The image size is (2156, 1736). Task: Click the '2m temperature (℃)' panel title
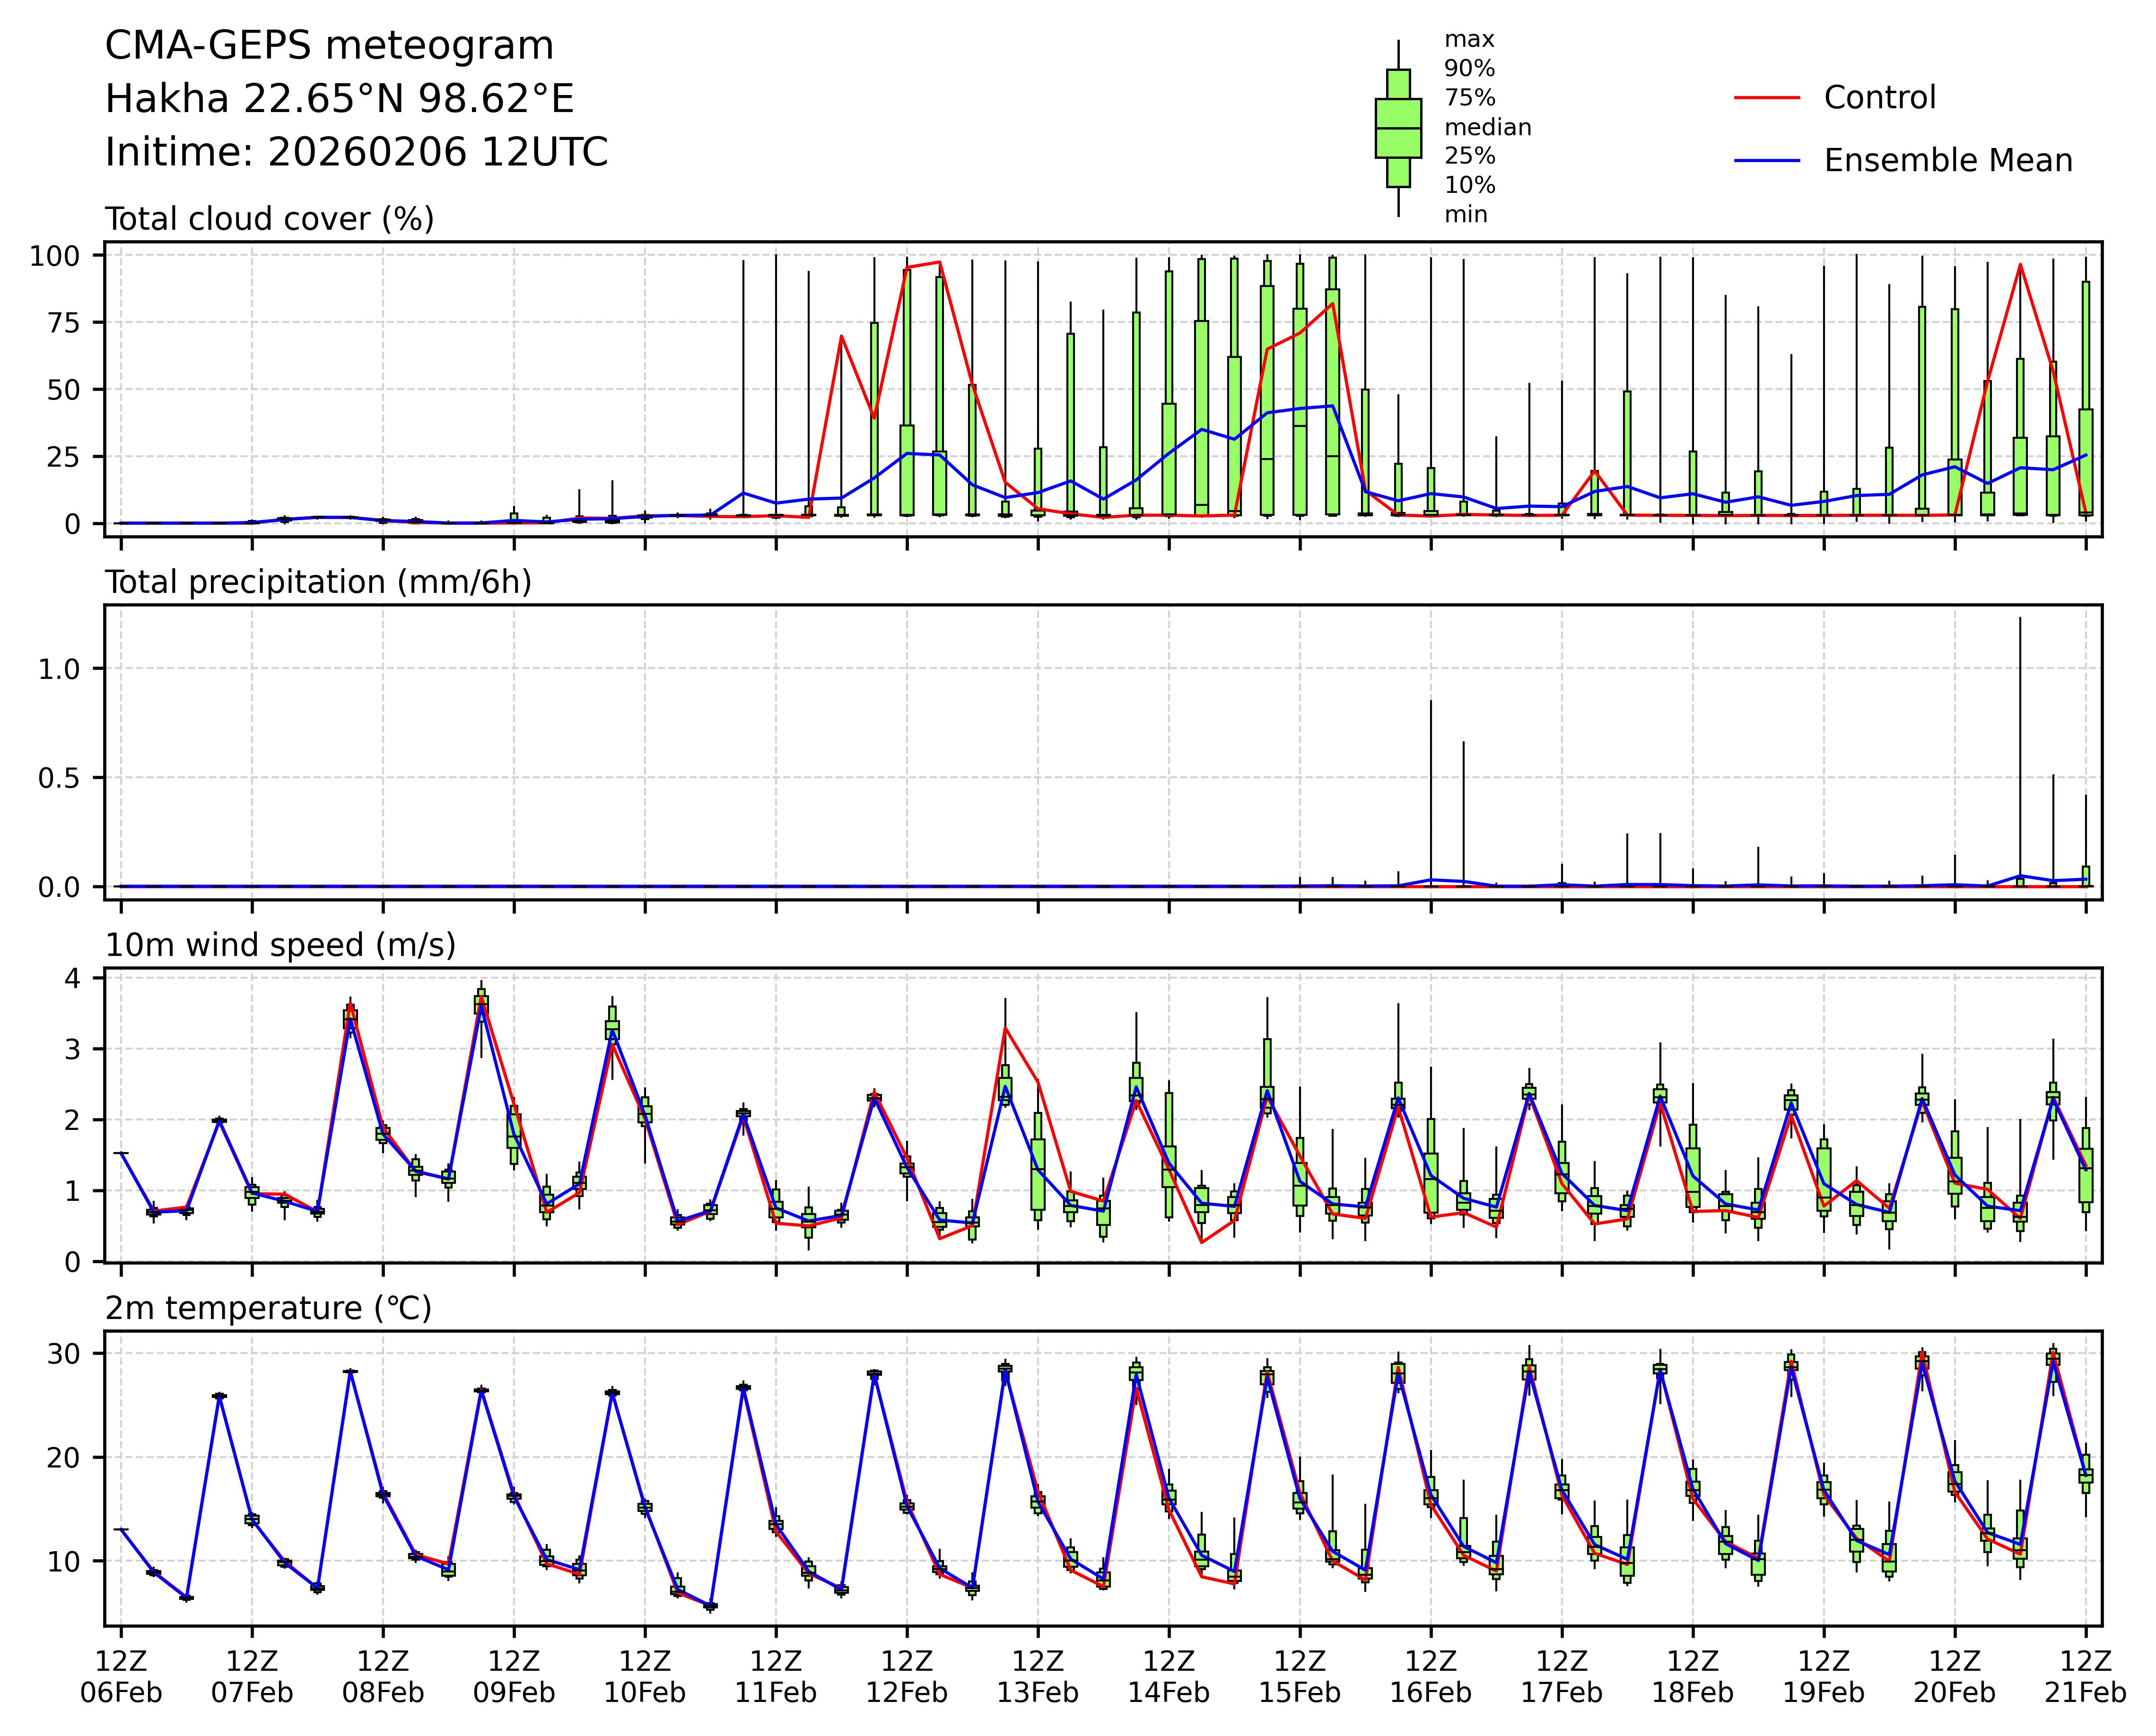point(268,1308)
